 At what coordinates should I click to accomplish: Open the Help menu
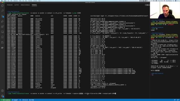coord(39,1)
